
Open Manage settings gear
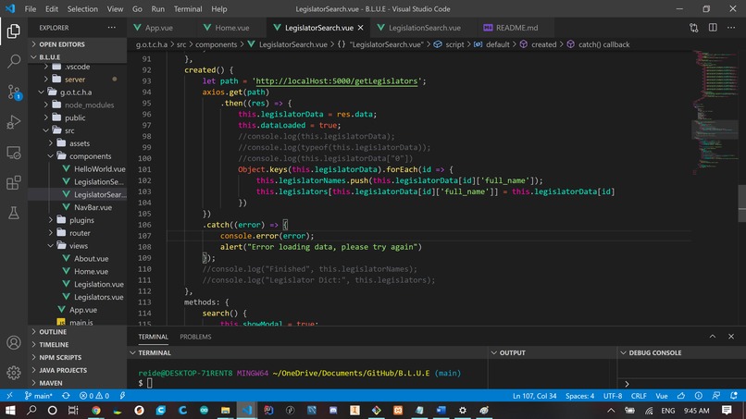click(13, 373)
